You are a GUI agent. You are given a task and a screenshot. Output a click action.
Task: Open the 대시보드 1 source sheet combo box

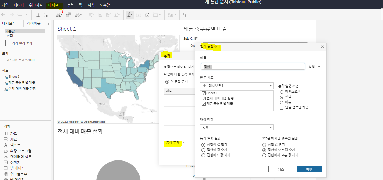pos(236,86)
